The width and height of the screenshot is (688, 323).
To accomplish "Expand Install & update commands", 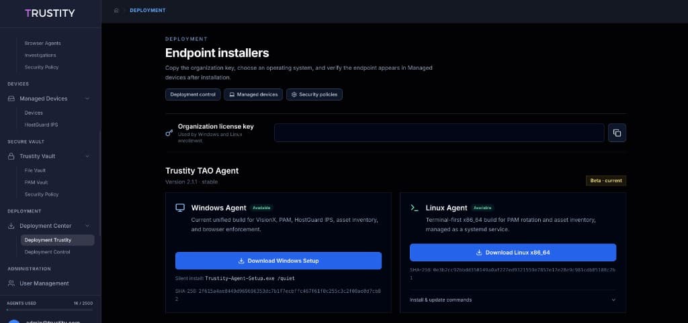I will [513, 300].
